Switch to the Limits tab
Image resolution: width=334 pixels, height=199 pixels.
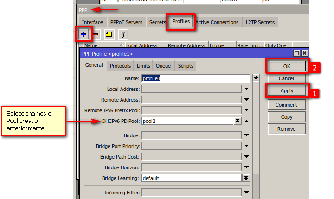click(143, 66)
